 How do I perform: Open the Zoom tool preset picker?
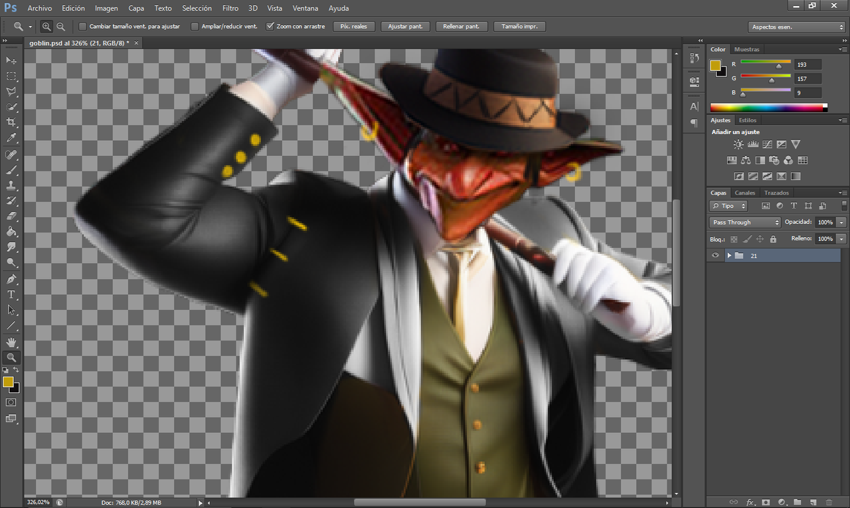31,27
